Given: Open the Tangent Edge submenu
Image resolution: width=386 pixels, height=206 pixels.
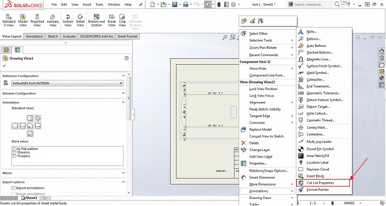Looking at the screenshot, I should [x=267, y=116].
